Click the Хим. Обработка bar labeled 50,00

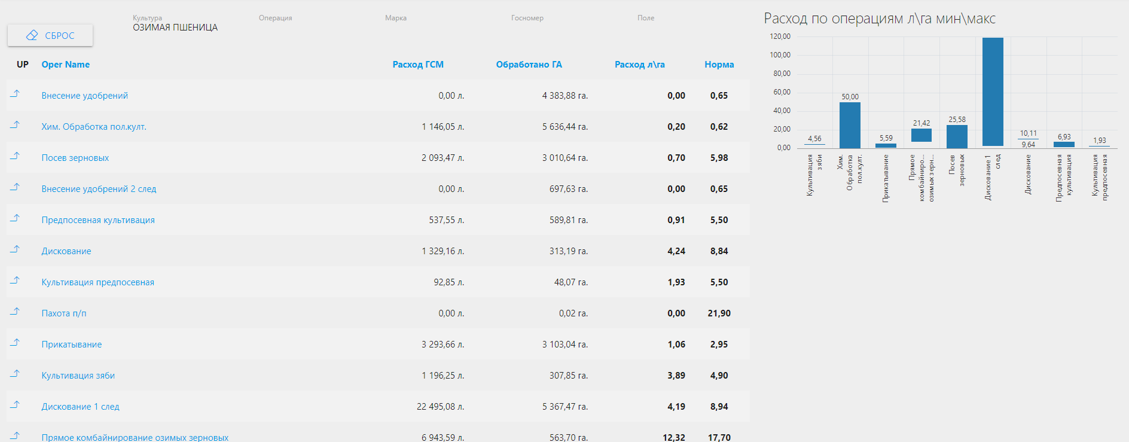(850, 125)
